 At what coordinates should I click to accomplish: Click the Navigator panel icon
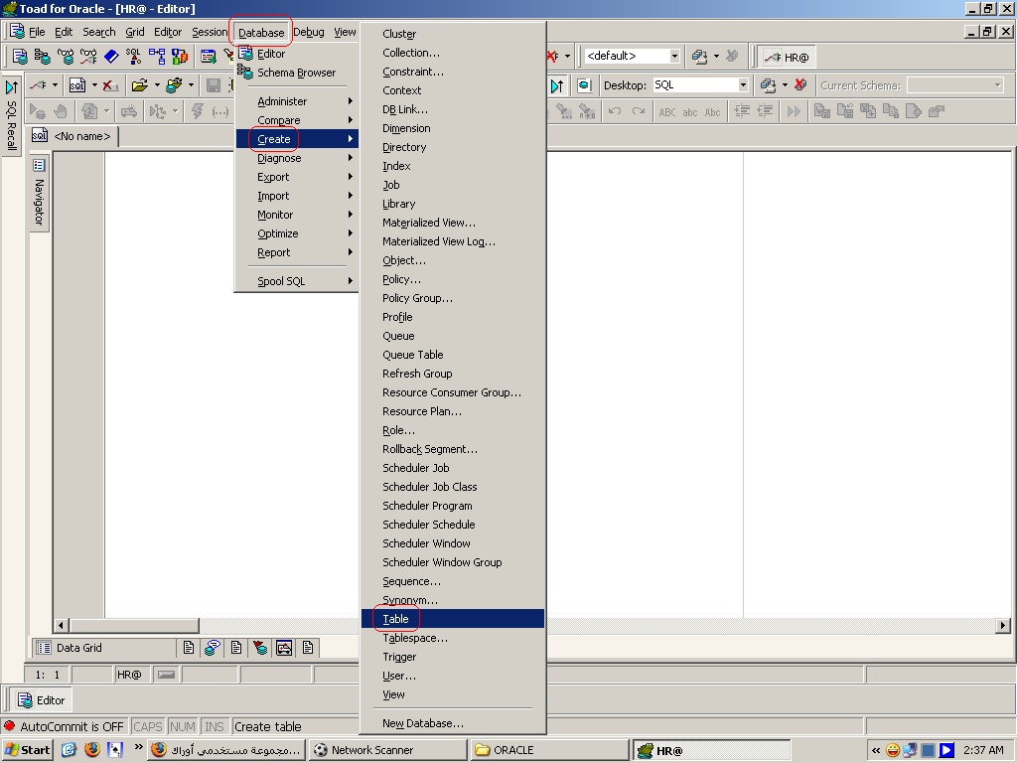click(x=40, y=165)
